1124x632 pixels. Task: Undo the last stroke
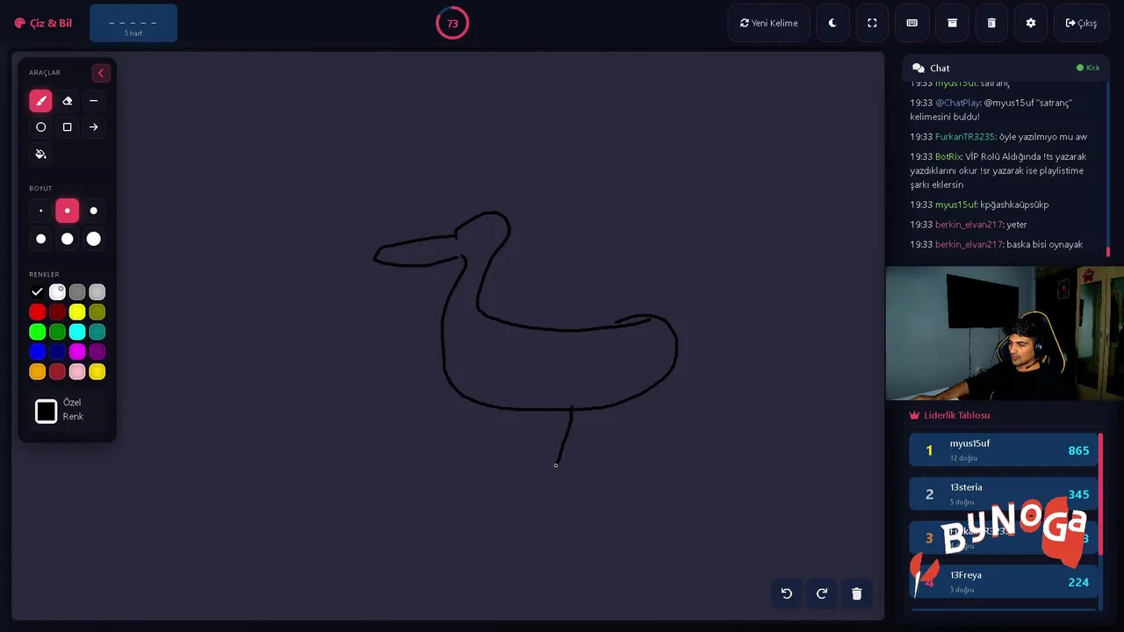coord(787,593)
